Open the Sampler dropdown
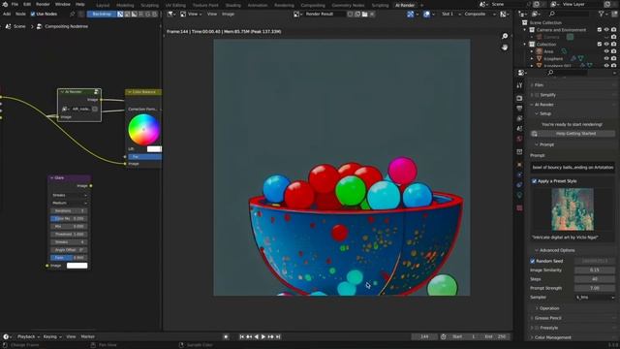Image resolution: width=620 pixels, height=349 pixels. [x=594, y=298]
